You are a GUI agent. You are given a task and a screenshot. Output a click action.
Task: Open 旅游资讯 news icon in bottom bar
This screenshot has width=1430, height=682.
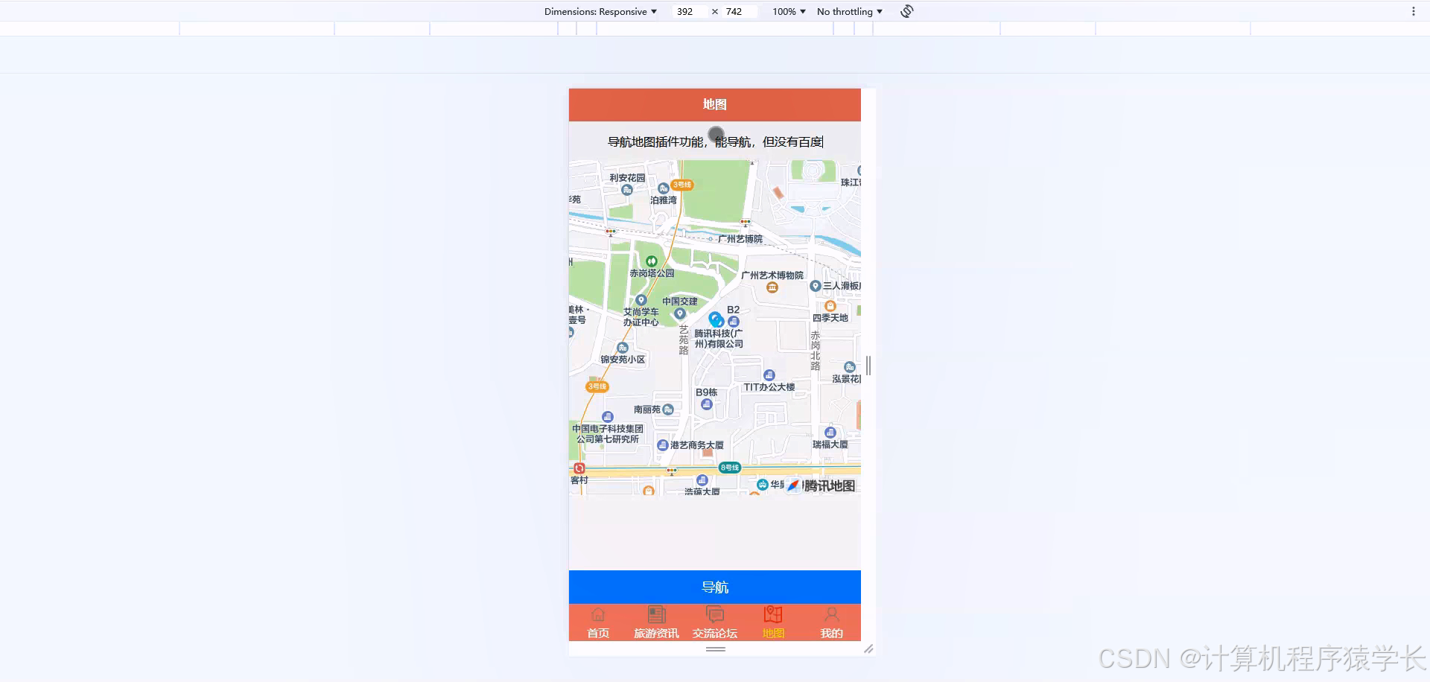click(x=656, y=614)
